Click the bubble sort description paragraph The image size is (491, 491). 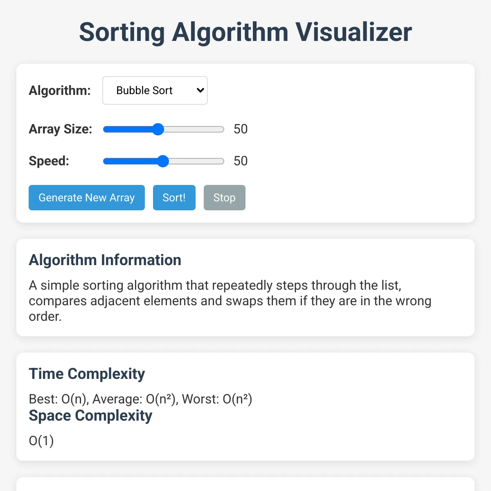(x=230, y=301)
